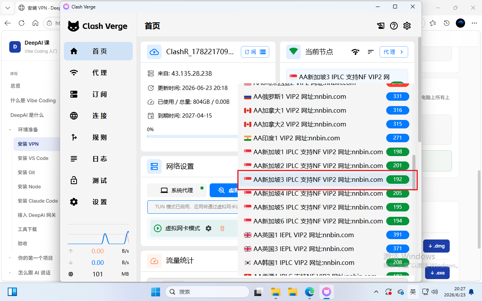This screenshot has width=482, height=301.
Task: Switch to the 虚拟网卡 mode tab
Action: coord(224,190)
